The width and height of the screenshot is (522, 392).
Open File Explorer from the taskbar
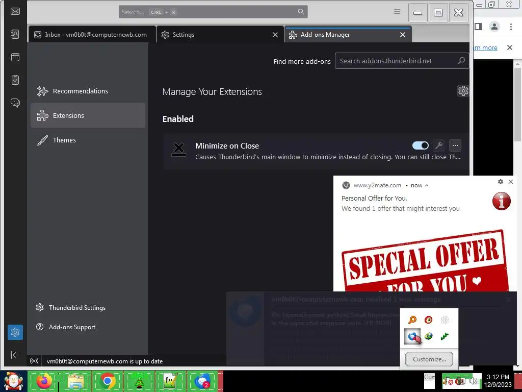tap(75, 381)
